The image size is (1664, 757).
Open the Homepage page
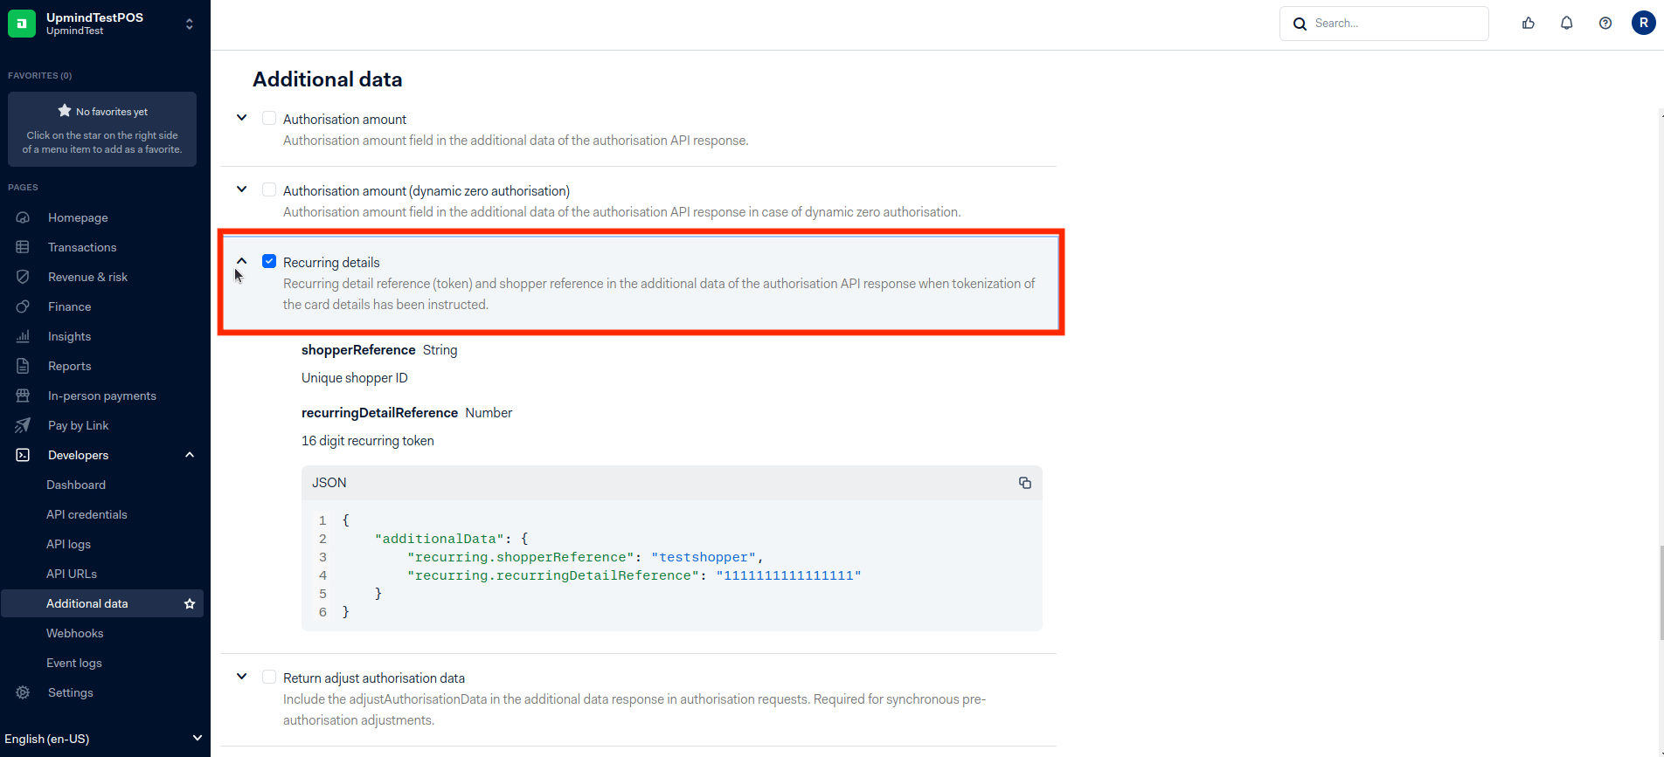coord(78,217)
